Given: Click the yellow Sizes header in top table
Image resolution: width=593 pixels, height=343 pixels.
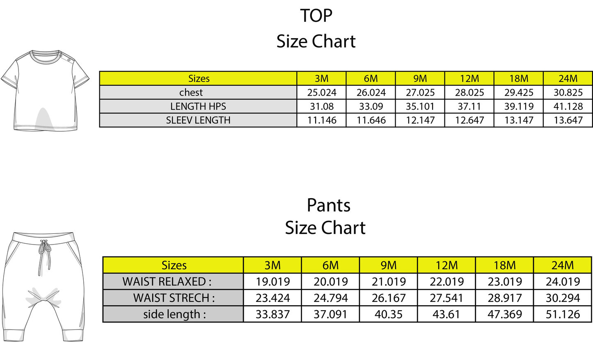Looking at the screenshot, I should (199, 78).
